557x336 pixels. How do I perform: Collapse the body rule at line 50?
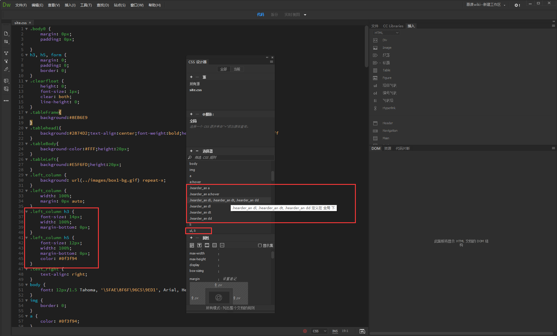[x=26, y=285]
